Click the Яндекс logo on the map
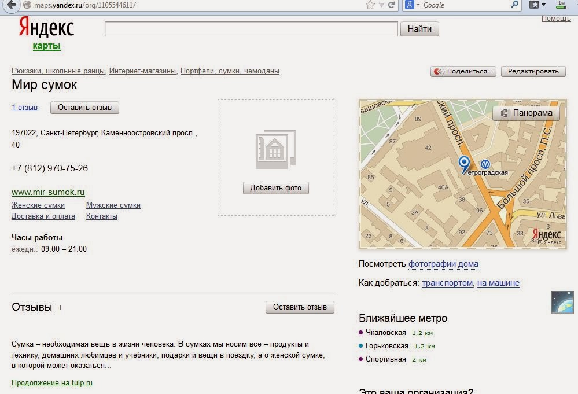Screen dimensions: 578x394 [x=547, y=235]
